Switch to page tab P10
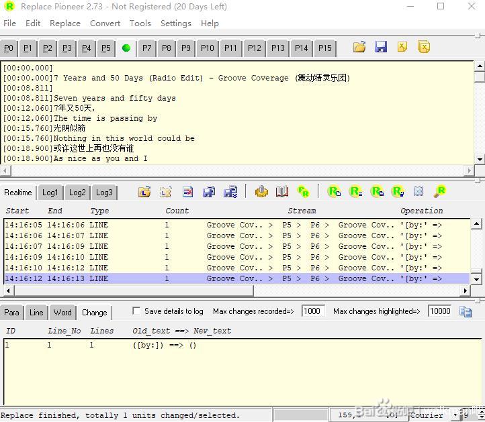Image resolution: width=485 pixels, height=422 pixels. pos(208,48)
